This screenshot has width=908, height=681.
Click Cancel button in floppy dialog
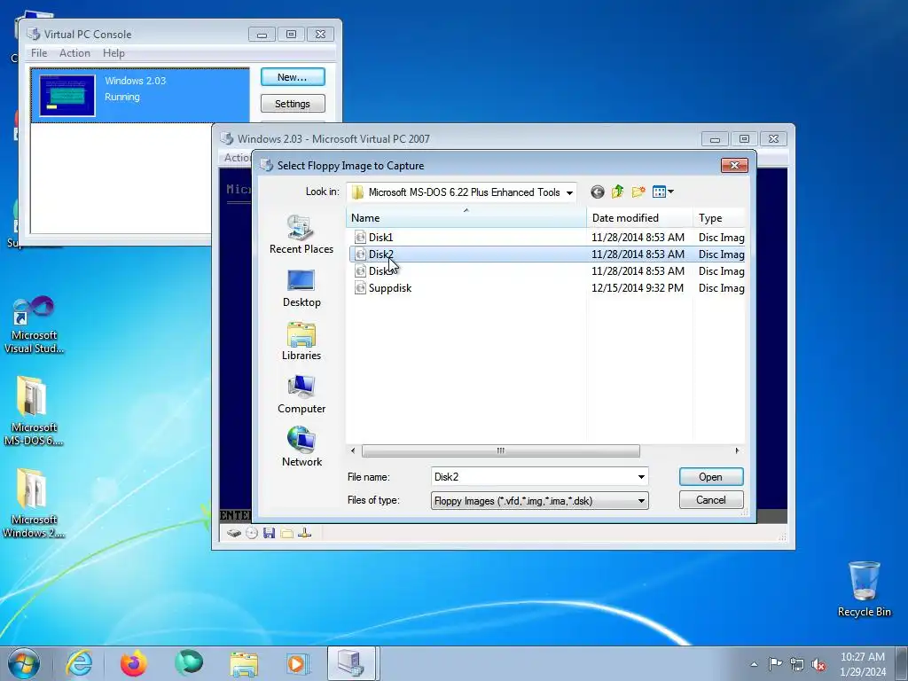[710, 500]
